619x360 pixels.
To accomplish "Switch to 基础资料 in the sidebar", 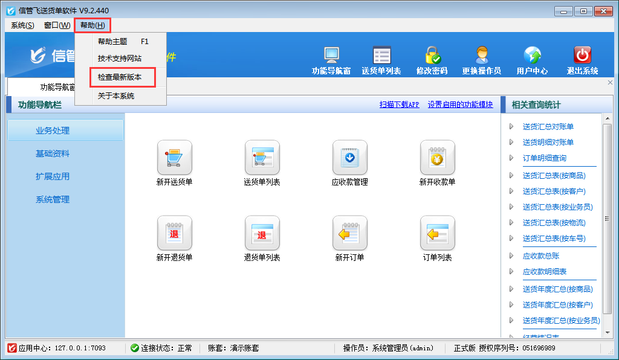I will (53, 153).
